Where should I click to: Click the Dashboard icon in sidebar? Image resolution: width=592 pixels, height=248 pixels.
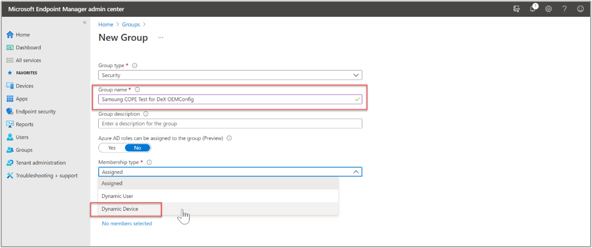tap(10, 48)
